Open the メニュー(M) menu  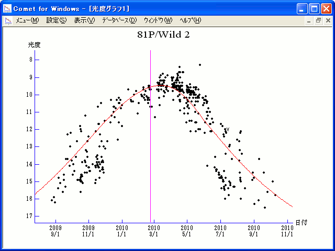pyautogui.click(x=27, y=20)
